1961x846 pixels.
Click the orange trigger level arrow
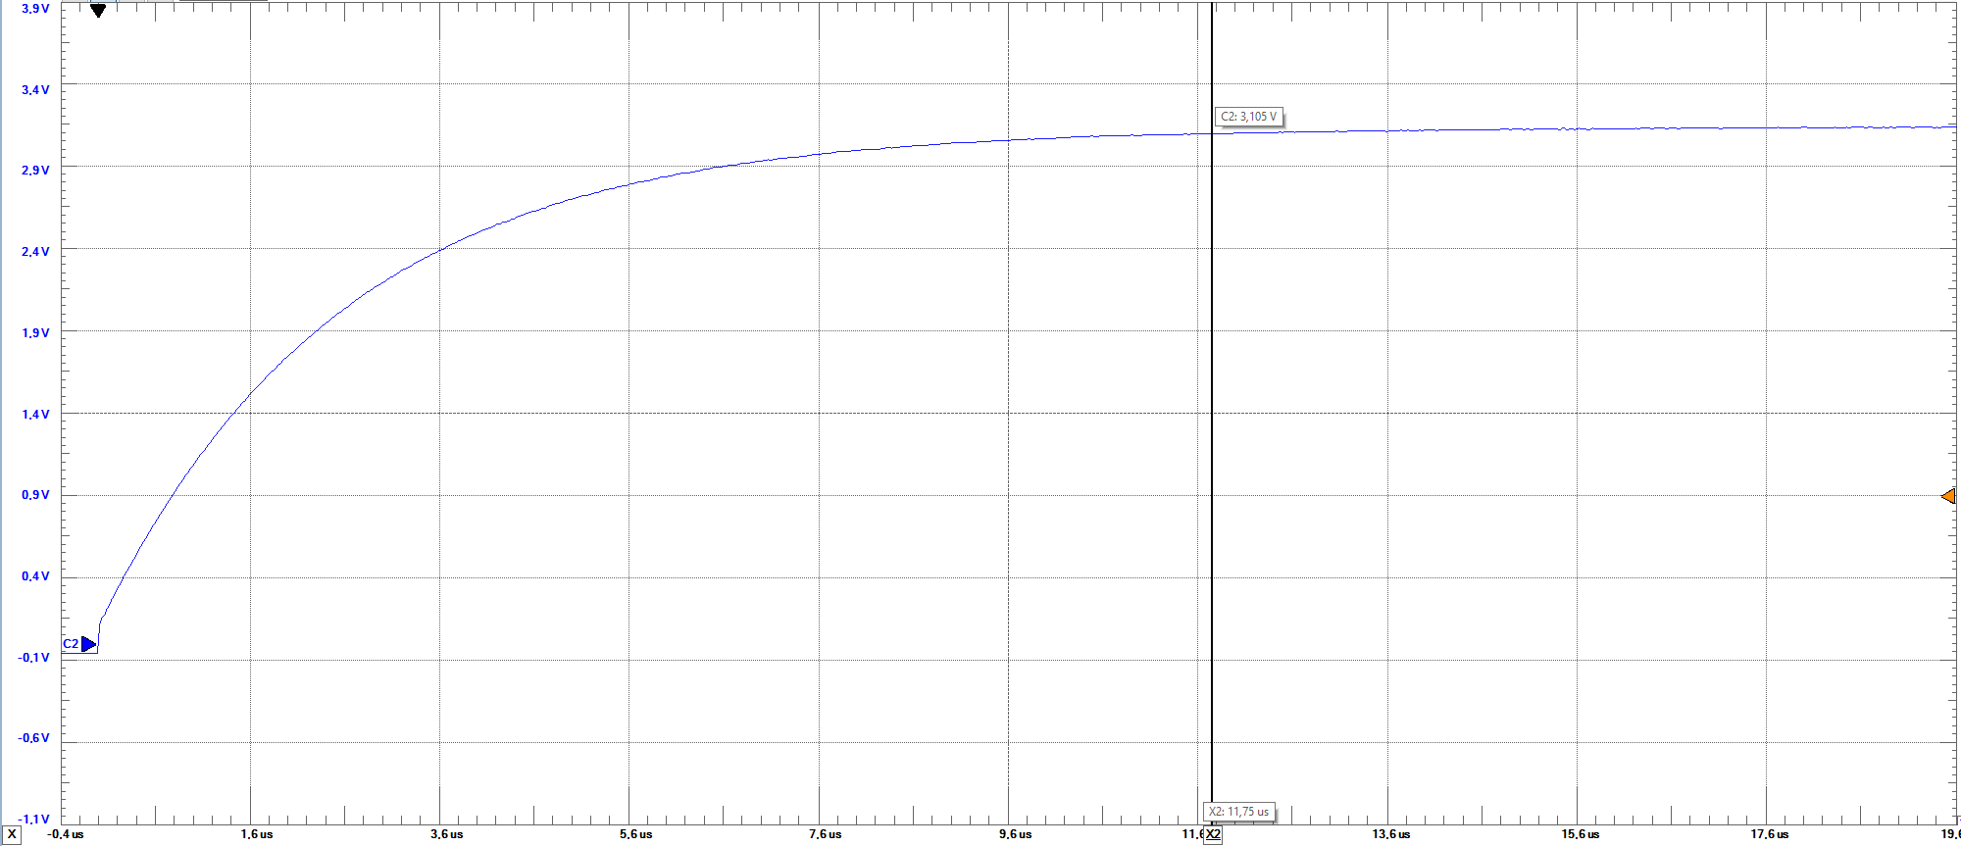point(1948,496)
